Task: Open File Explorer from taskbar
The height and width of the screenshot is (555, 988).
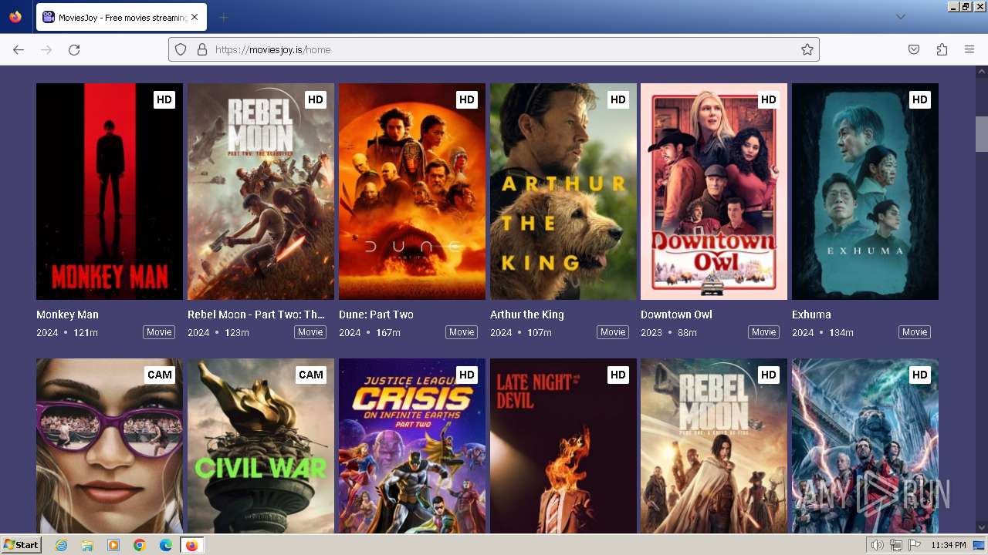Action: [87, 545]
